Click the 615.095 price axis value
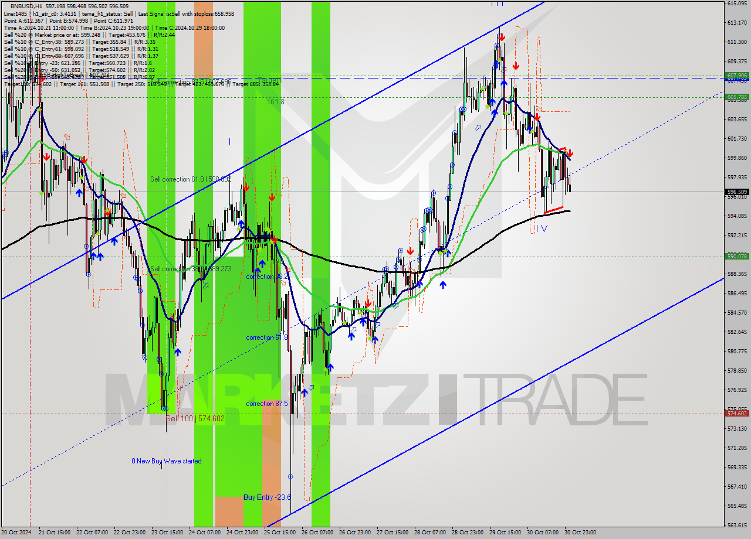 [x=737, y=3]
